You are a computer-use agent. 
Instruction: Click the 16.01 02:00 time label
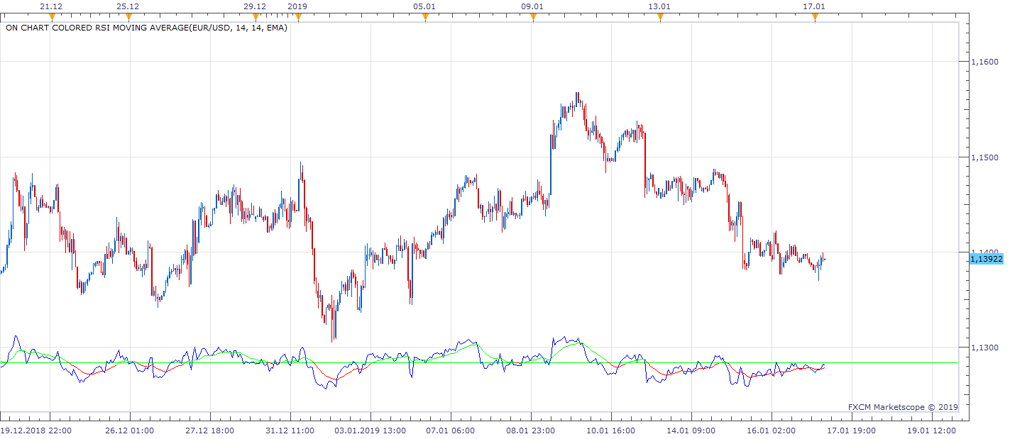[771, 430]
